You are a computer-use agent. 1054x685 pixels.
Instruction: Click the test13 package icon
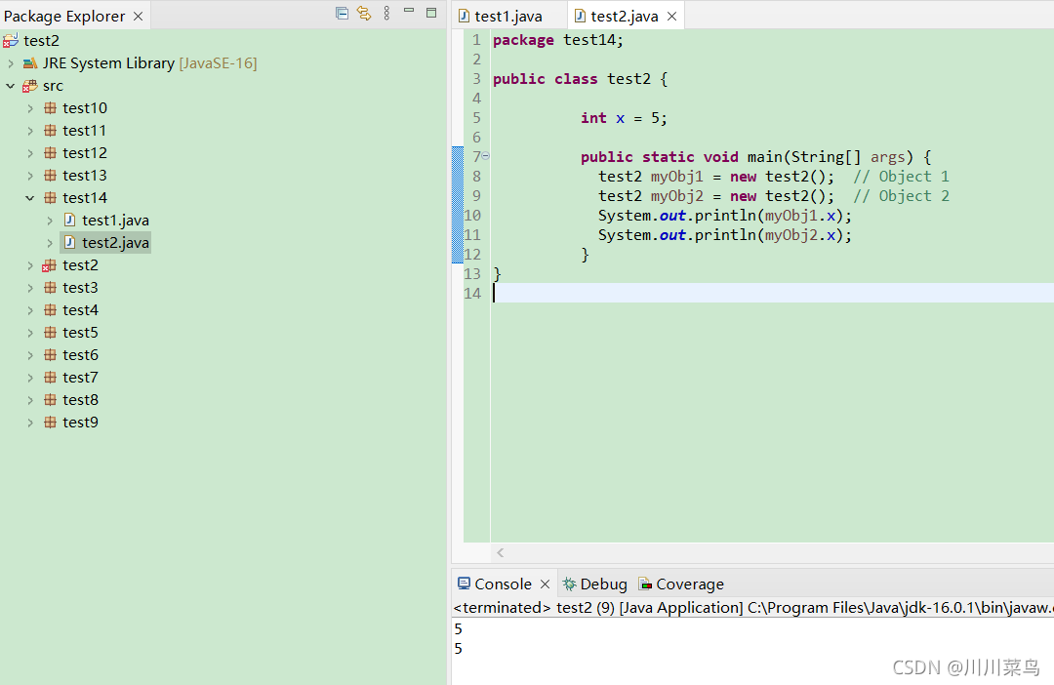coord(50,176)
